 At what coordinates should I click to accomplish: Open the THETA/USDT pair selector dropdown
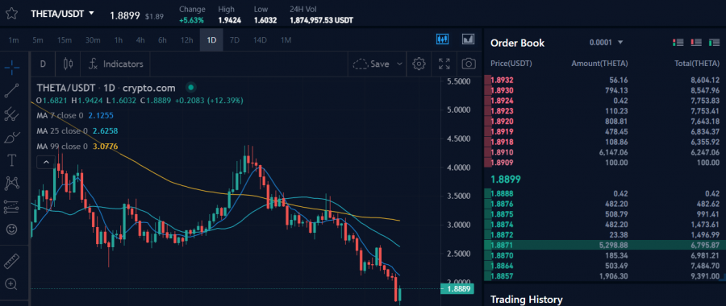pos(62,14)
